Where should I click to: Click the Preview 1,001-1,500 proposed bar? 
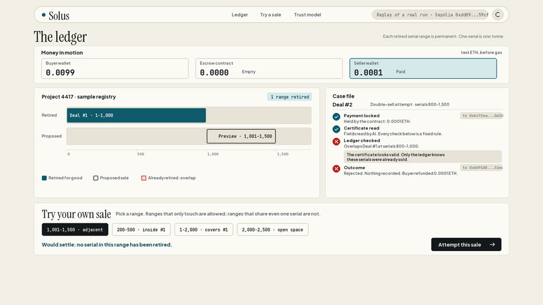pos(241,136)
